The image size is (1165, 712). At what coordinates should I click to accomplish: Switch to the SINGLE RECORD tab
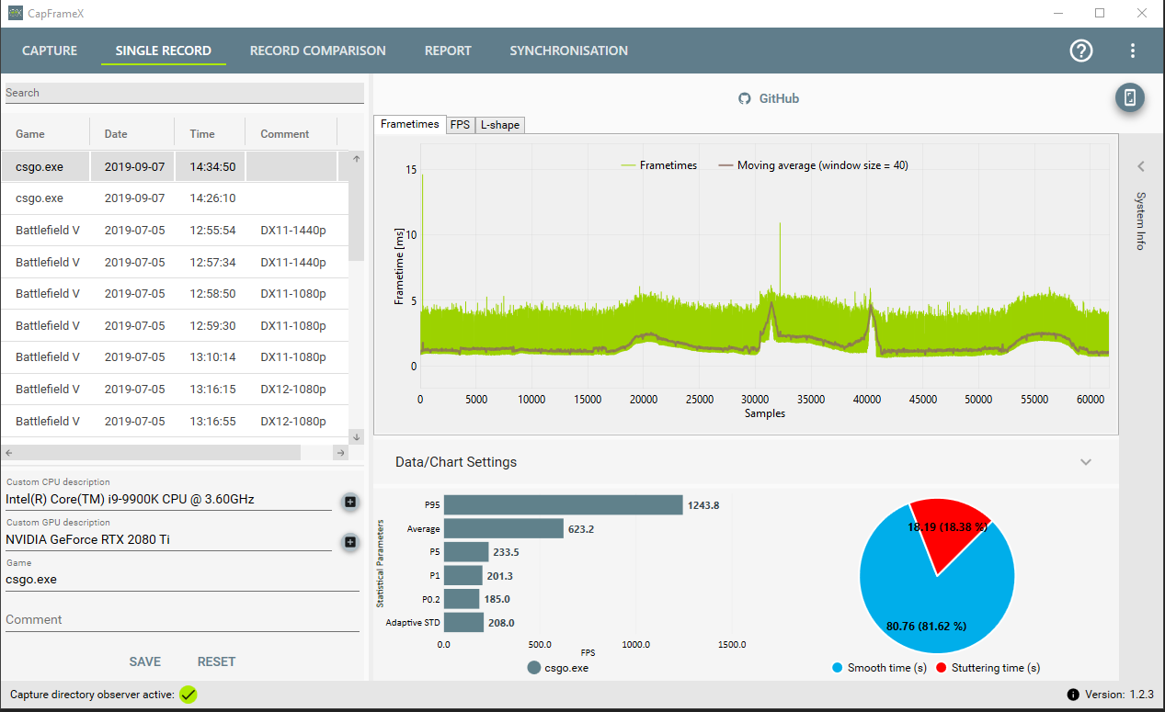coord(164,51)
